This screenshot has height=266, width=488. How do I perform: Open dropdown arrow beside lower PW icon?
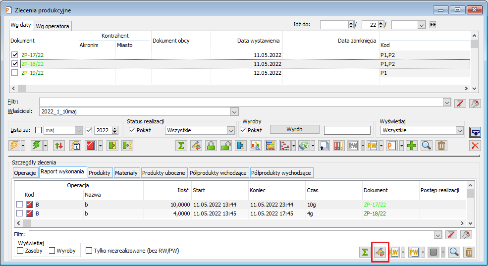click(x=423, y=252)
